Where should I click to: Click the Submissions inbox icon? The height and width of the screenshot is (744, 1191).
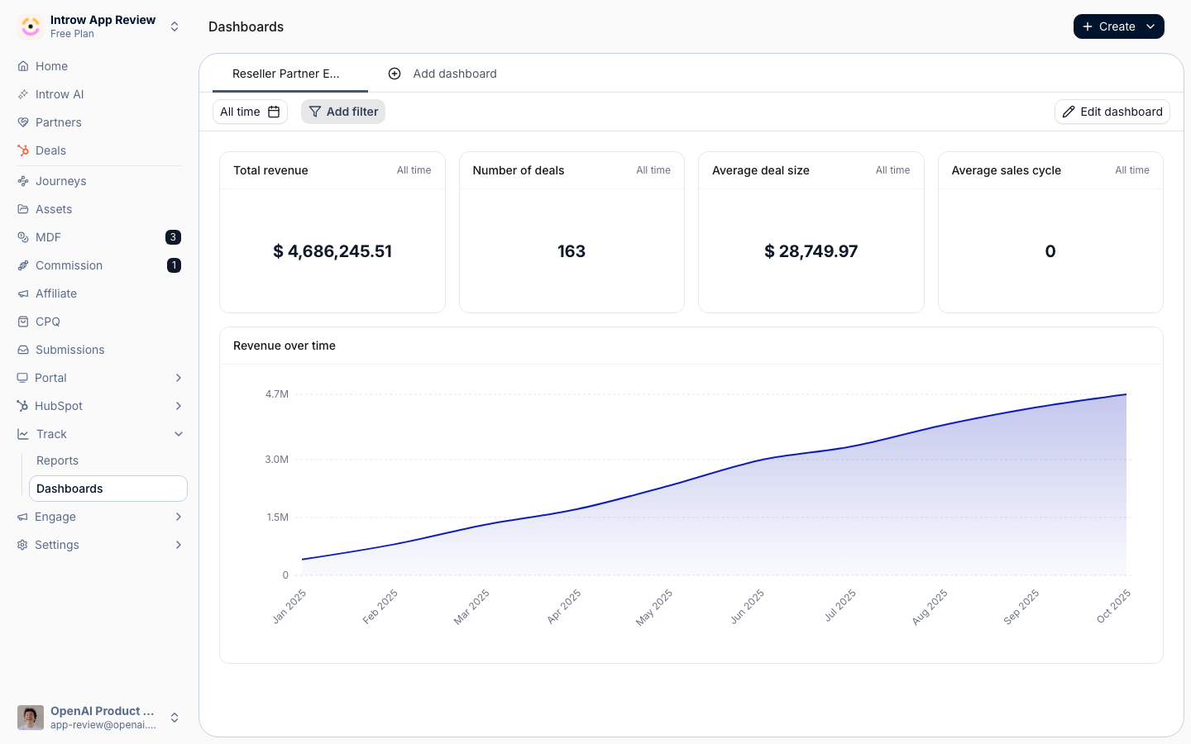coord(23,350)
